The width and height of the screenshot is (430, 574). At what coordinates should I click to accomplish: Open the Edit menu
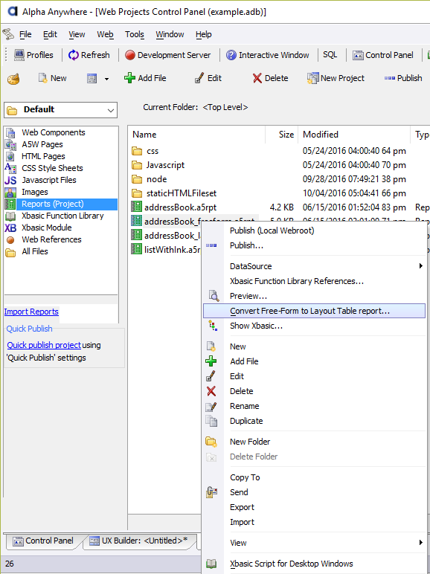(50, 34)
